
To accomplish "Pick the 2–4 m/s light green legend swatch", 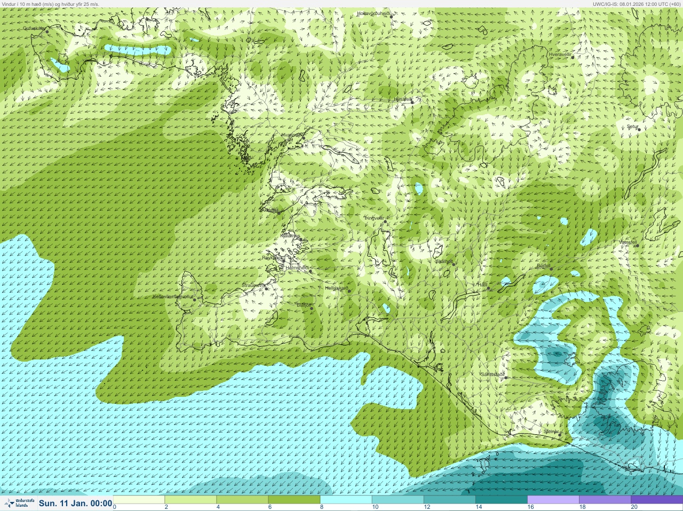I will 190,500.
